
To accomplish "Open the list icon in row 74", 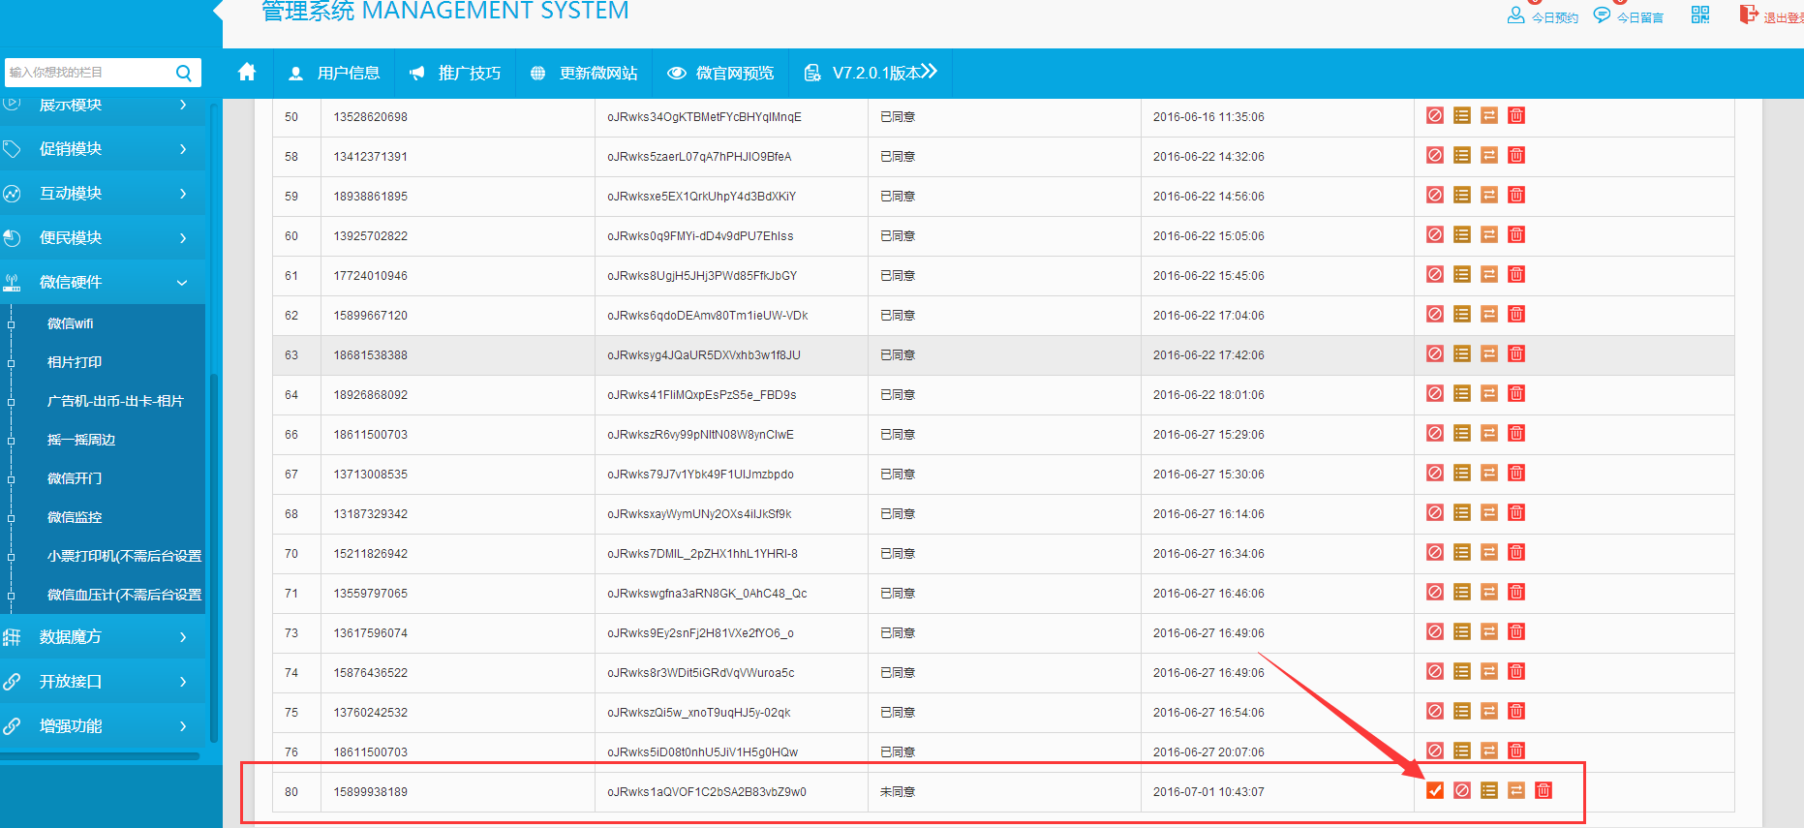I will [1462, 671].
